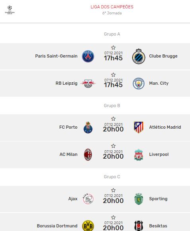
Task: Toggle star on Ajax vs Sporting match
Action: click(113, 190)
